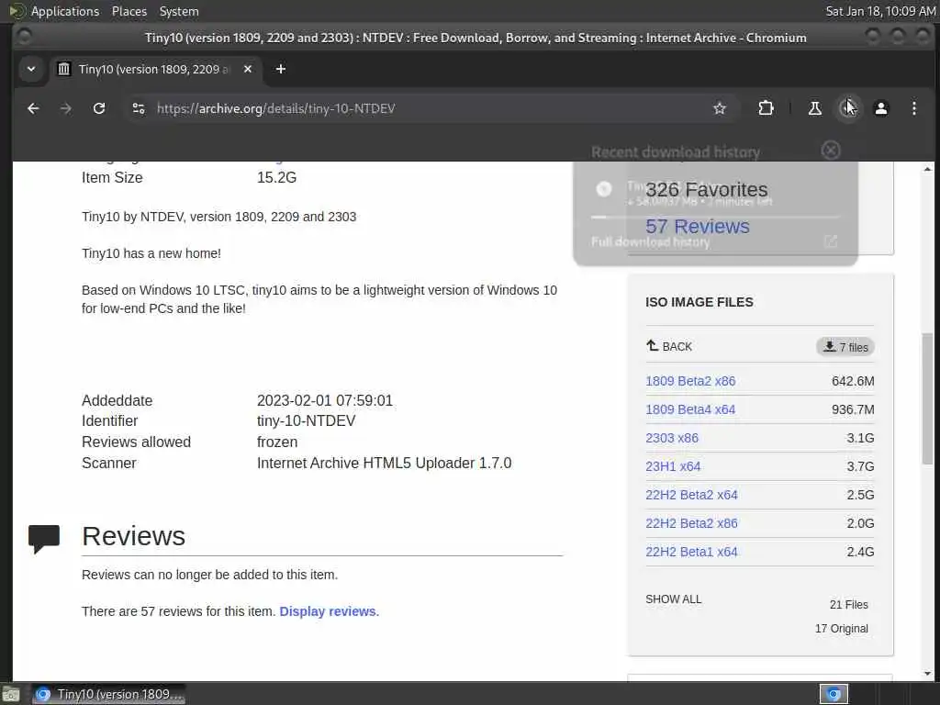Click BACK in ISO image files
This screenshot has width=940, height=705.
(x=669, y=346)
